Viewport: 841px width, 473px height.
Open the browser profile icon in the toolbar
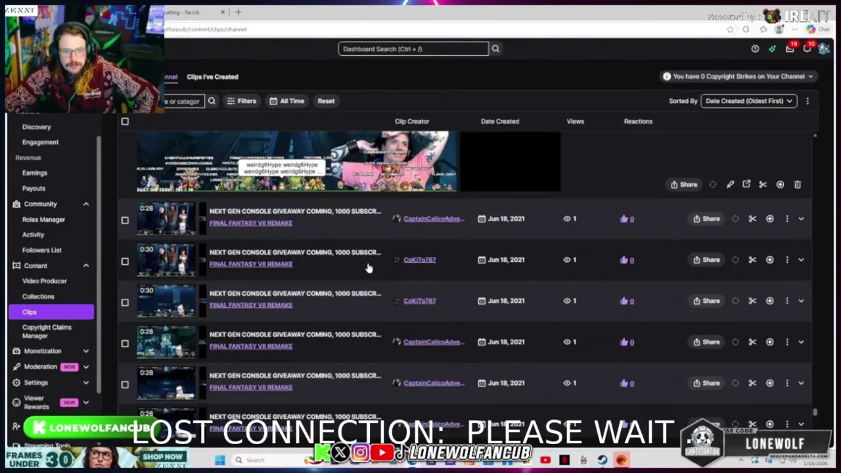point(779,29)
